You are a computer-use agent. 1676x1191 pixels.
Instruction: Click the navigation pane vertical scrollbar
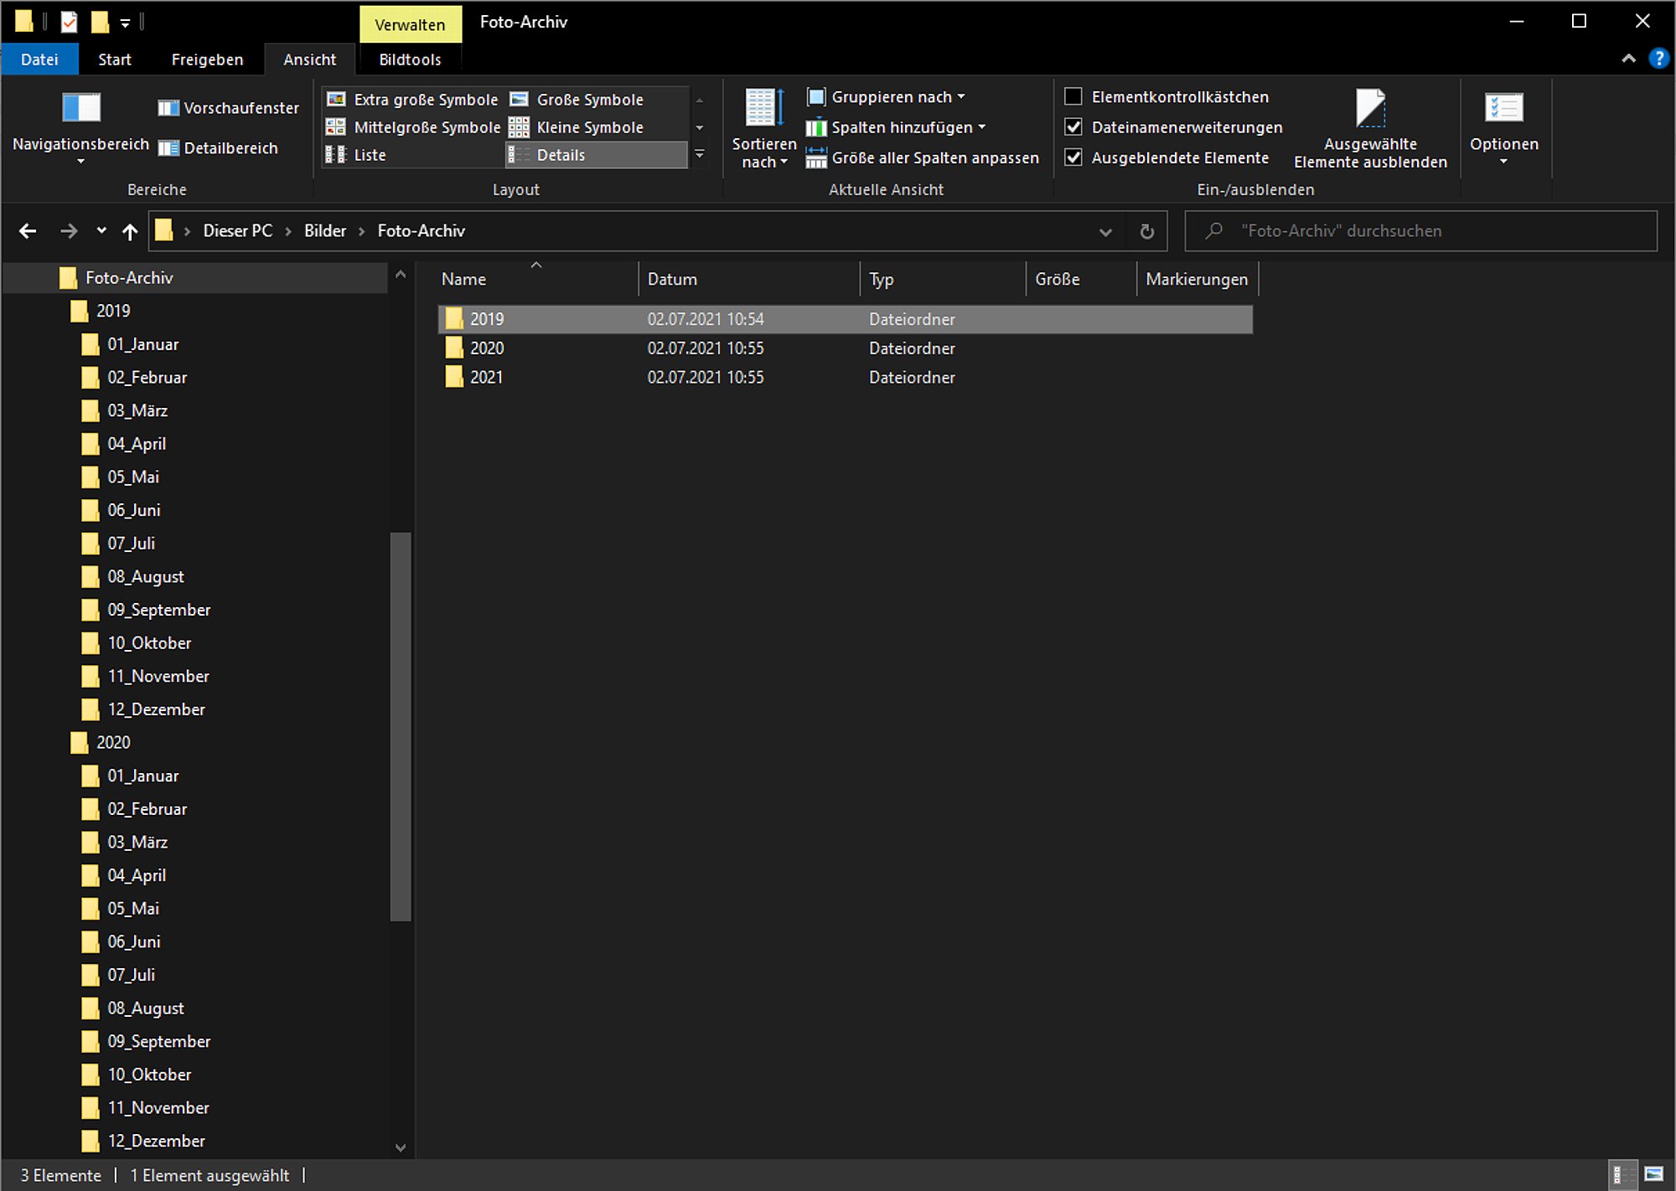(x=401, y=726)
